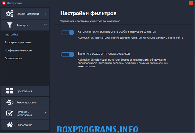This screenshot has height=133, width=195.
Task: Disable the anti-blocker bypass switch
Action: click(x=67, y=54)
